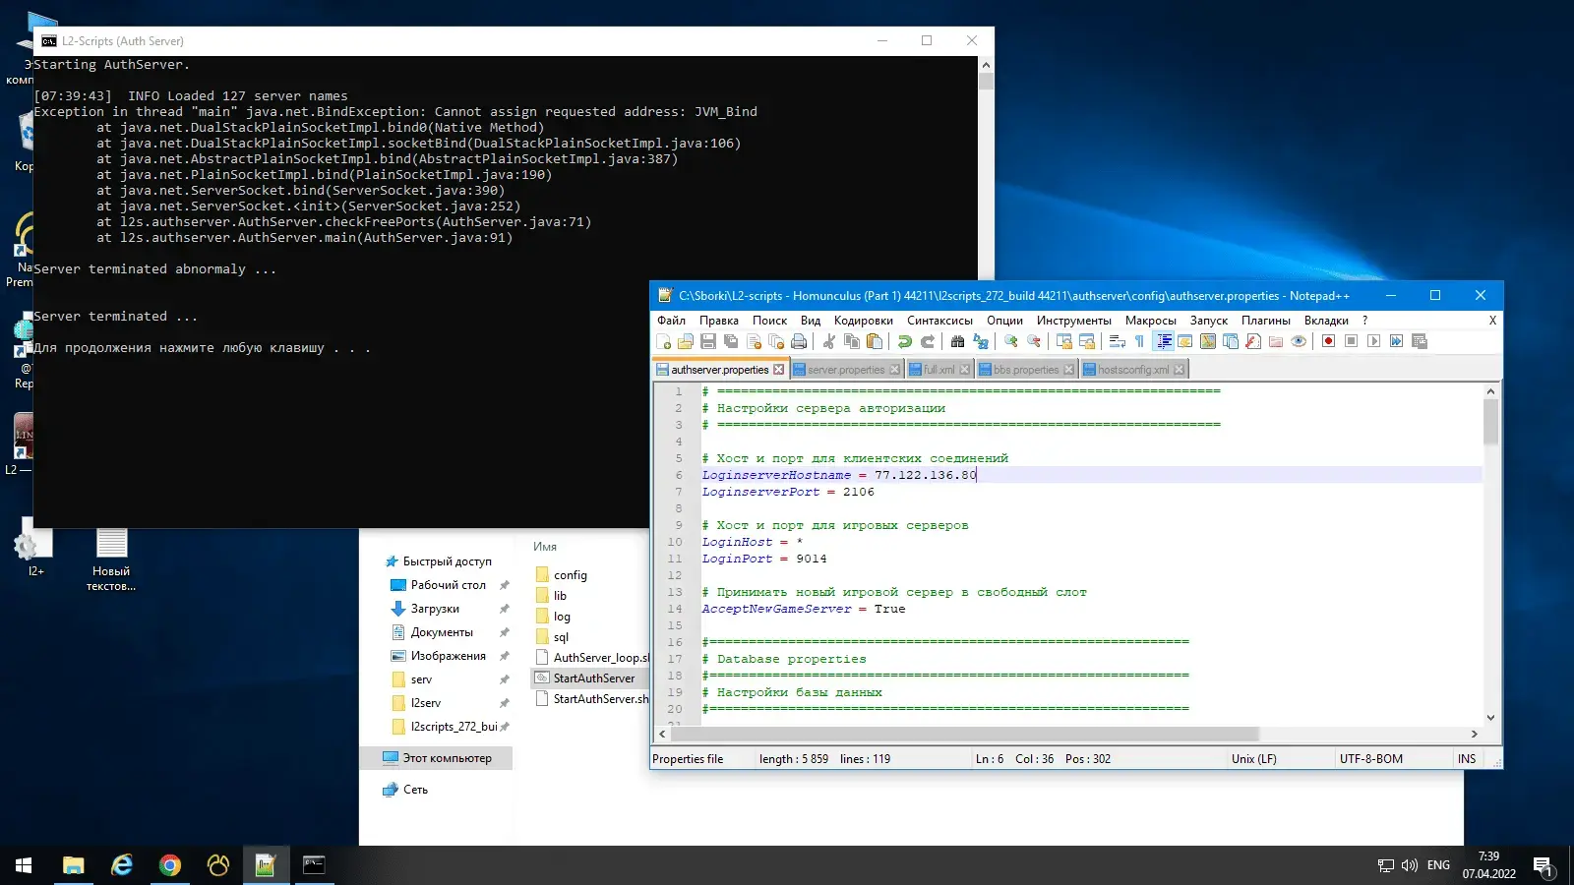Open Folder as Workspace icon
Screen dimensions: 1574x885
(1276, 341)
